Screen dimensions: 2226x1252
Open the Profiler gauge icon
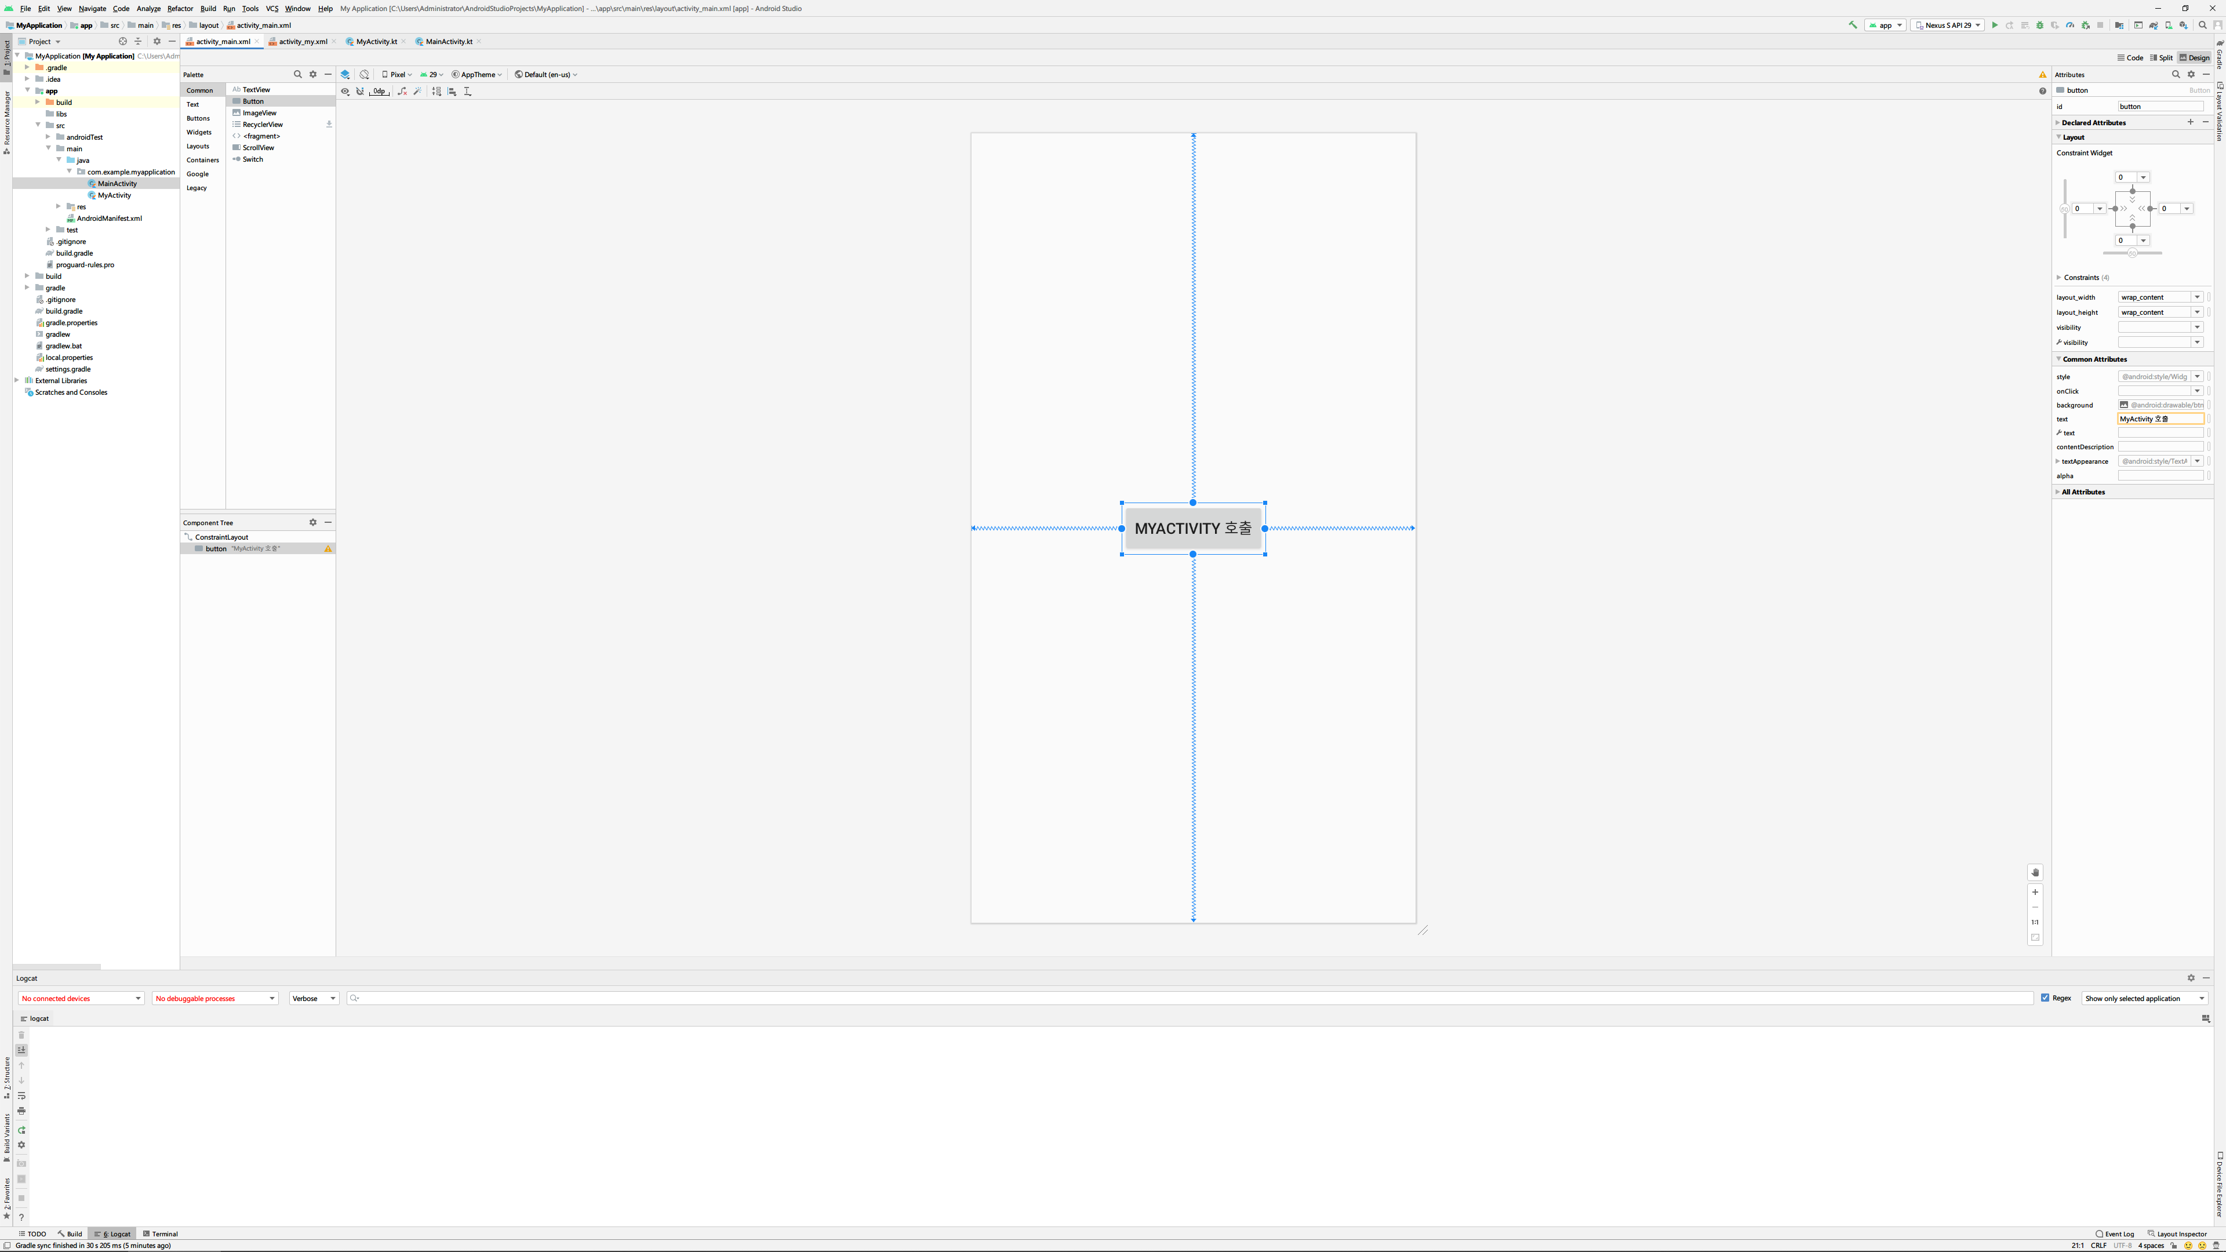[x=2071, y=25]
